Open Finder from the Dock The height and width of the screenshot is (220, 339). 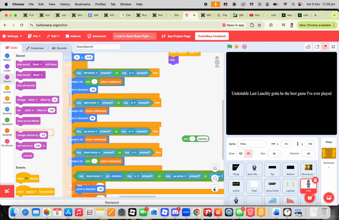pos(14,212)
